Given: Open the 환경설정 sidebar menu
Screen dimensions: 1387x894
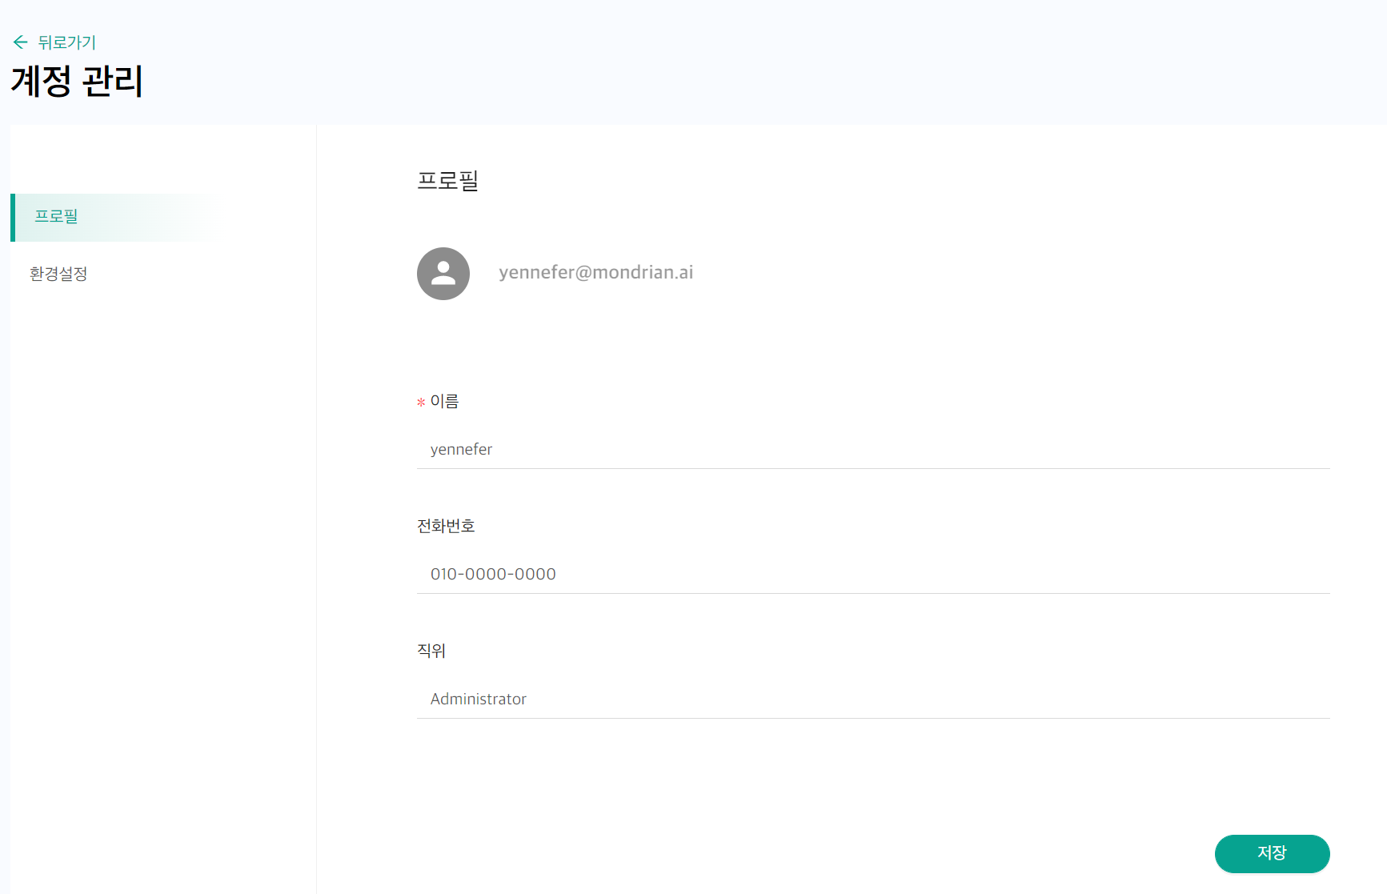Looking at the screenshot, I should click(58, 274).
